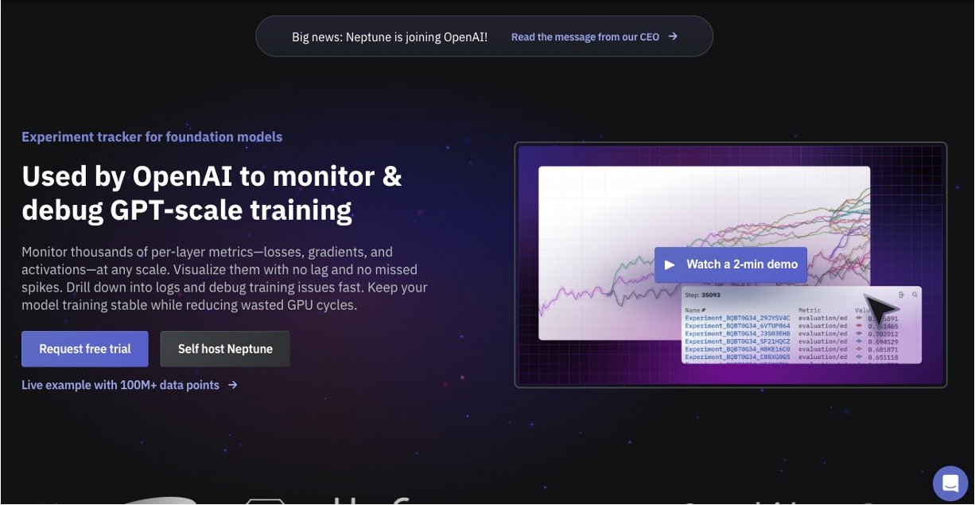Click the value 0.694529 in demo preview
This screenshot has width=975, height=505.
click(882, 341)
